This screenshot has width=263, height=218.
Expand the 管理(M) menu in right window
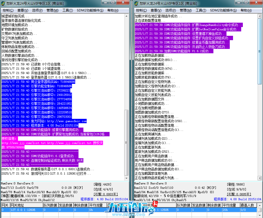[x=186, y=10]
